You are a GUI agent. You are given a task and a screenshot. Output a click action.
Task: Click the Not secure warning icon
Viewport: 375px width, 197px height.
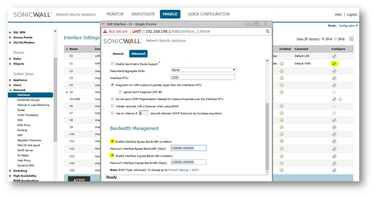click(105, 31)
